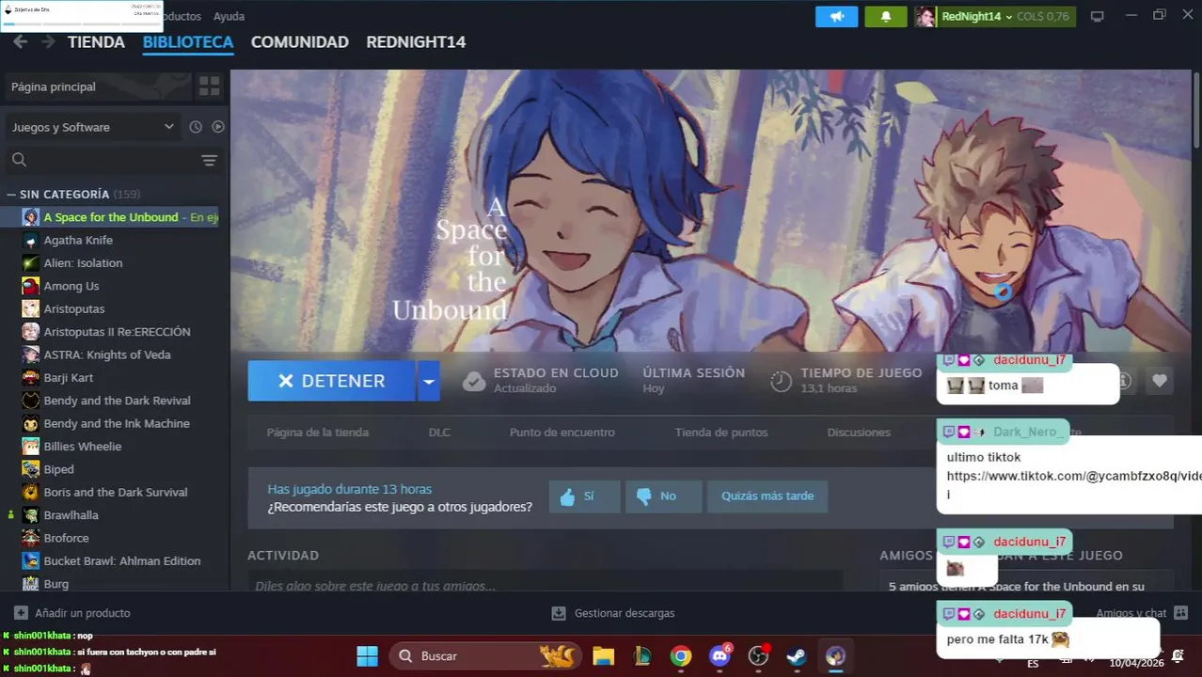Open the TIENDA section
Image resolution: width=1202 pixels, height=677 pixels.
[x=96, y=42]
